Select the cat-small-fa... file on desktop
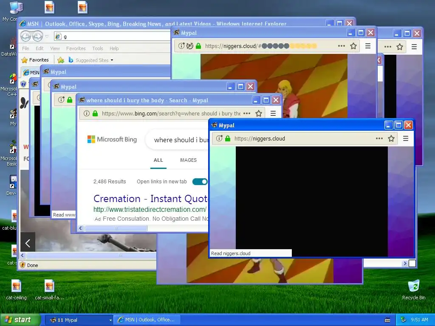 (x=49, y=289)
